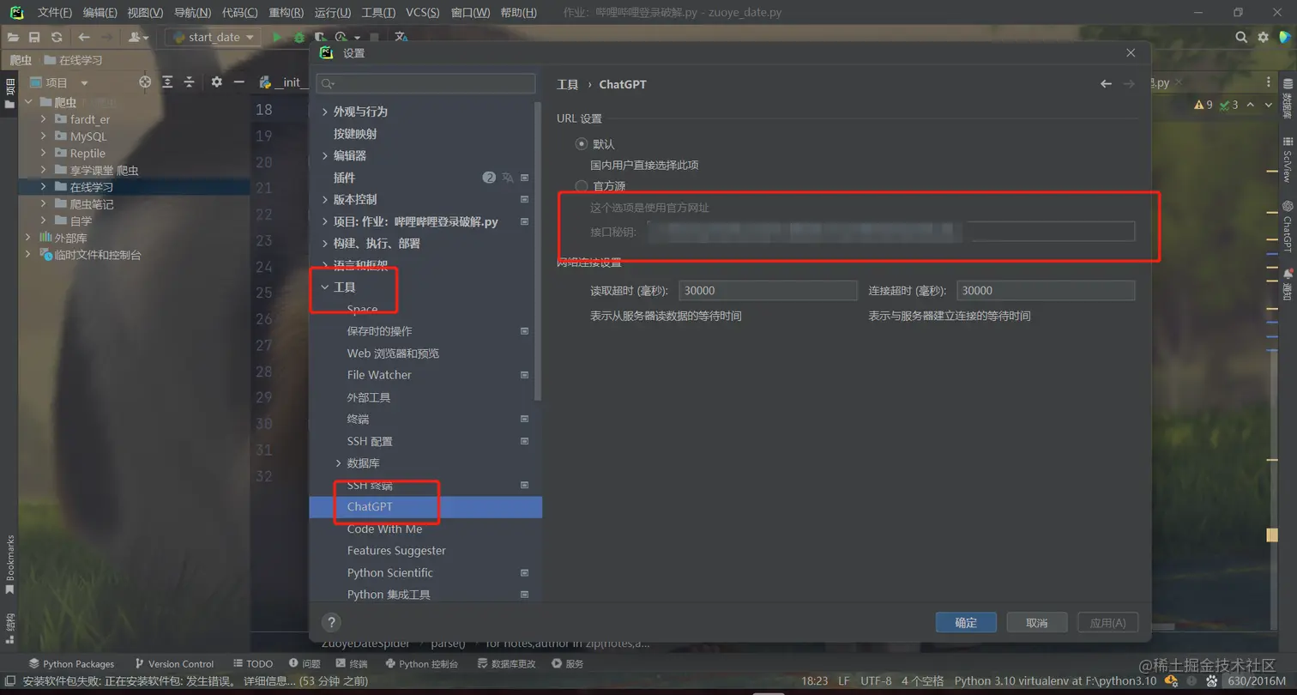Click Expand All icon in project panel
The width and height of the screenshot is (1297, 695).
(167, 82)
